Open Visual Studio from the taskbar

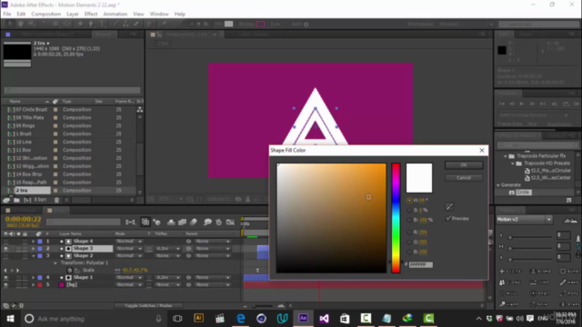pyautogui.click(x=324, y=318)
